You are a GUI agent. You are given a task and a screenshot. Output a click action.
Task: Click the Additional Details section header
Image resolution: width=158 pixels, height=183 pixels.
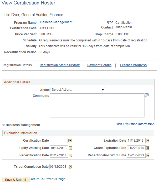78,82
